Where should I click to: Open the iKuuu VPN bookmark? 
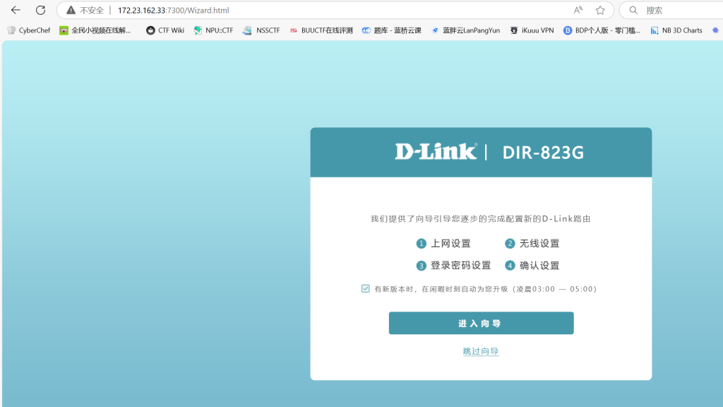point(532,30)
